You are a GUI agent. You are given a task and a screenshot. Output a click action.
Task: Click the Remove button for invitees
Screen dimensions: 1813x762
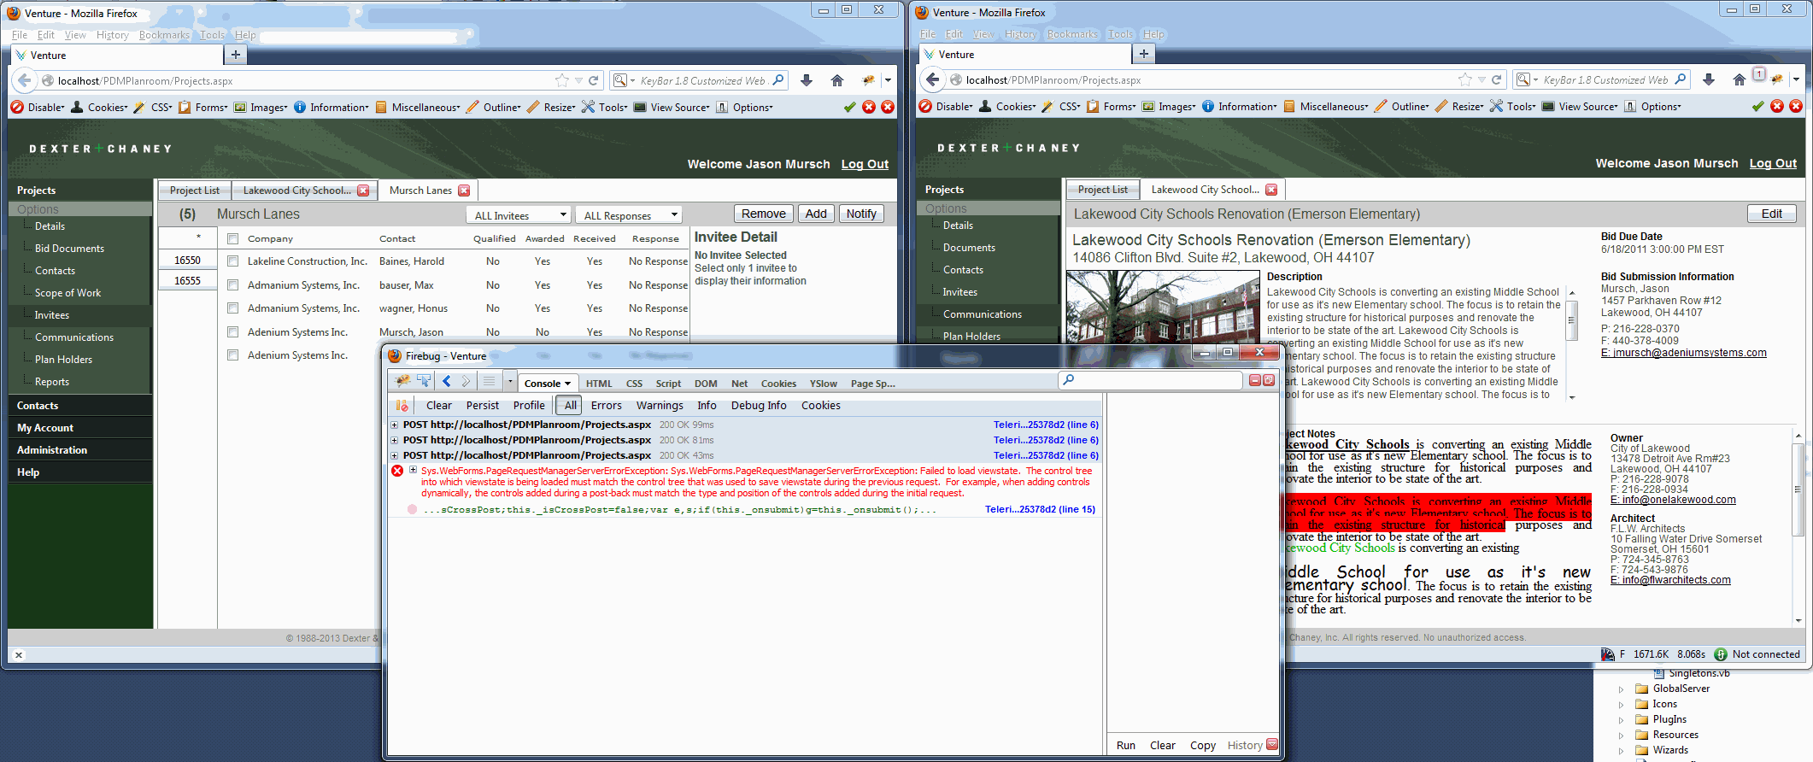[x=764, y=214]
